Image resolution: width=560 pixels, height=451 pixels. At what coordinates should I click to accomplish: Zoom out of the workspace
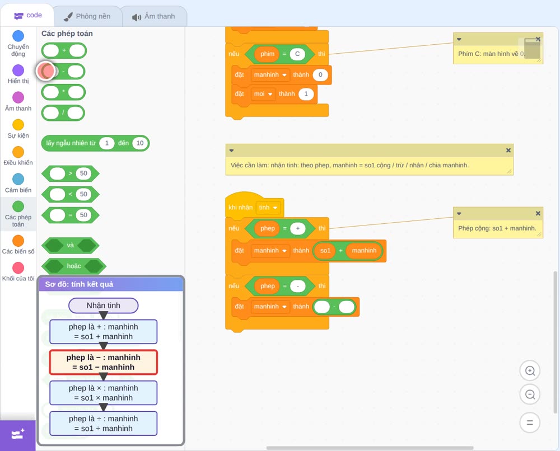530,394
